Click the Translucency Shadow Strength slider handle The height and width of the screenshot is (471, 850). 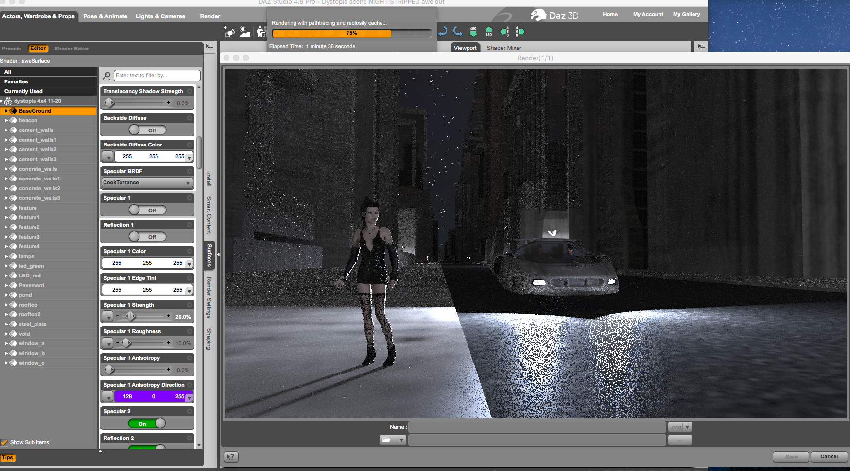coord(109,103)
